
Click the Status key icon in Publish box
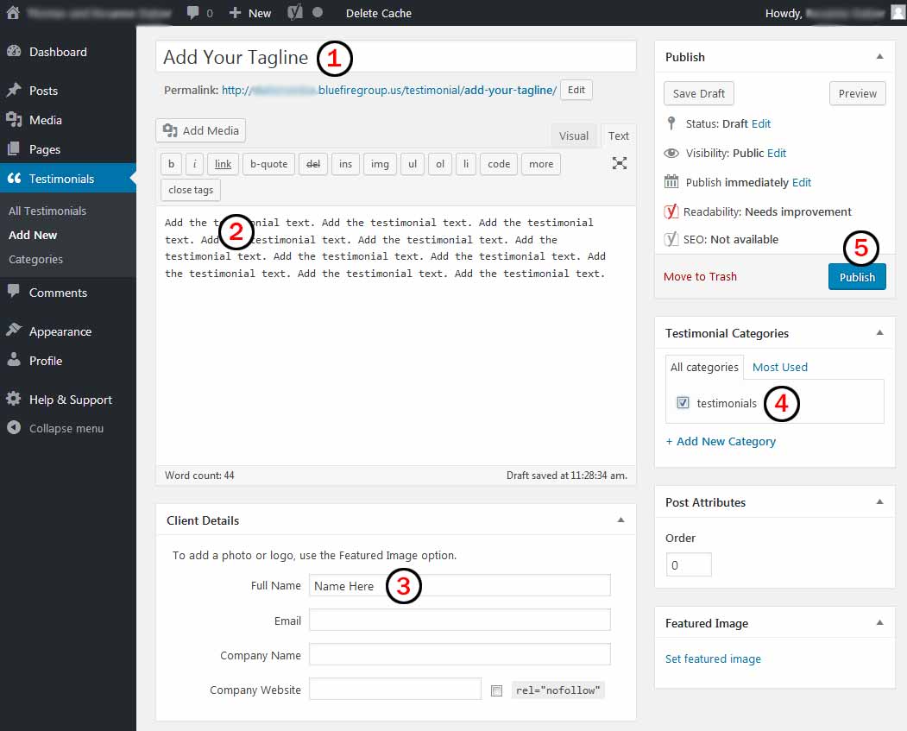(x=671, y=123)
